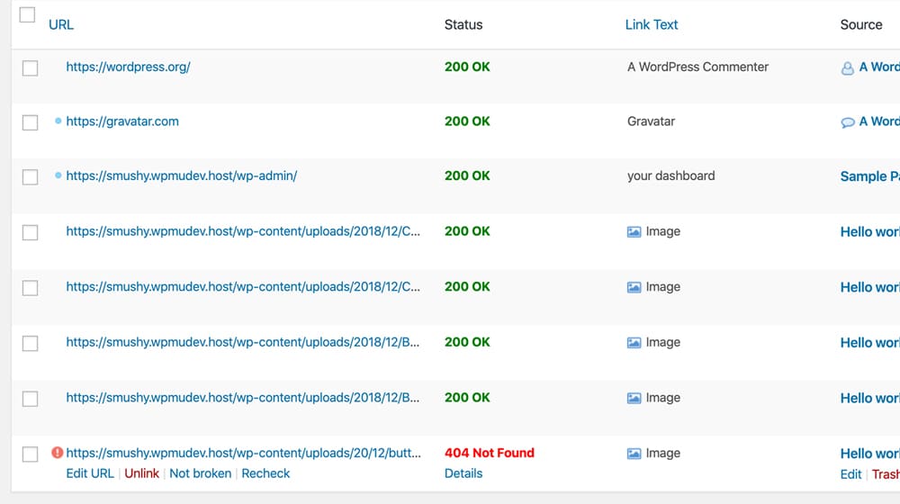Click the red error icon beside broken link
This screenshot has width=900, height=504.
coord(58,454)
